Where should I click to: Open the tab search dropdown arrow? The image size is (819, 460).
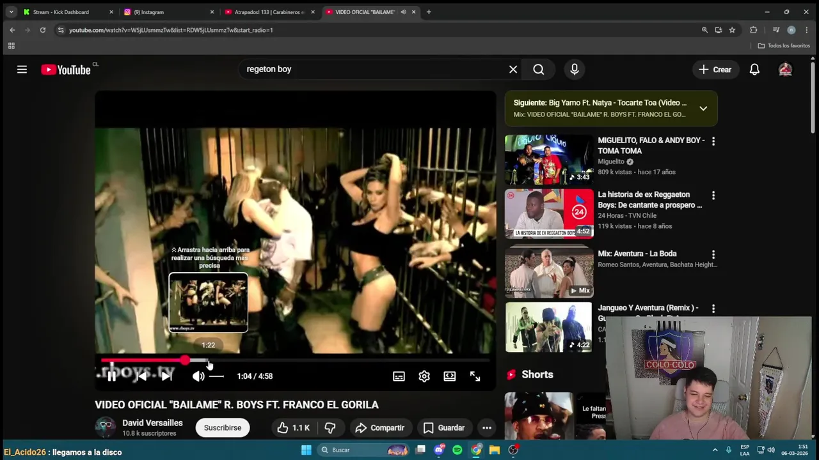tap(11, 12)
